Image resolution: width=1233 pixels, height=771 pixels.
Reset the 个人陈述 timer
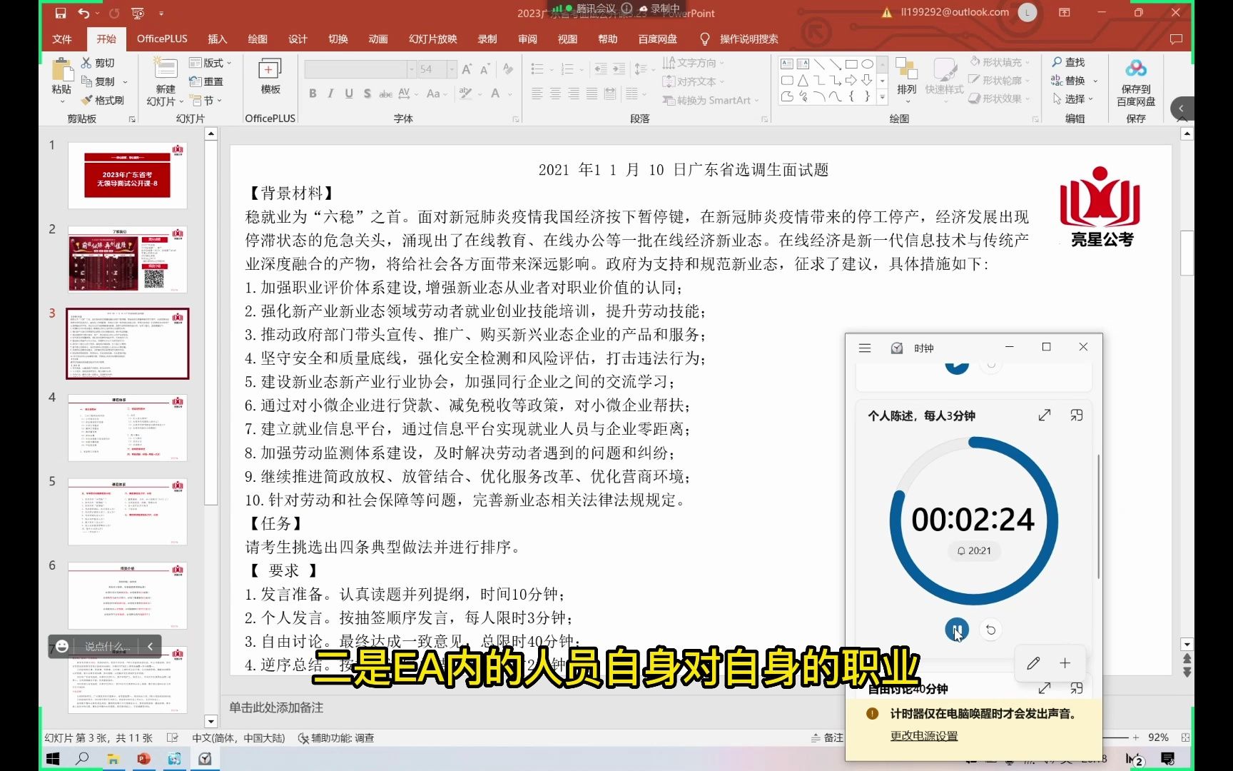coord(990,630)
